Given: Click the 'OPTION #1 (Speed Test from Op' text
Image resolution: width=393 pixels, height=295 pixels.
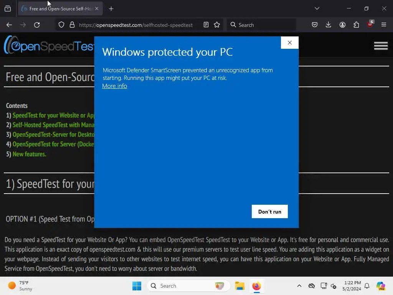Looking at the screenshot, I should click(50, 219).
